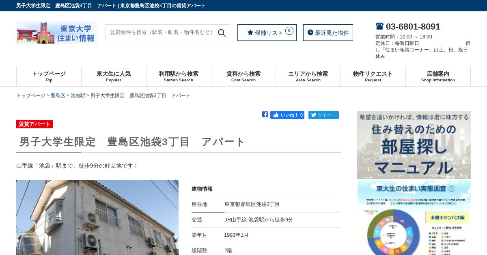
Task: Open エリアから検索 Area Search
Action: (308, 76)
